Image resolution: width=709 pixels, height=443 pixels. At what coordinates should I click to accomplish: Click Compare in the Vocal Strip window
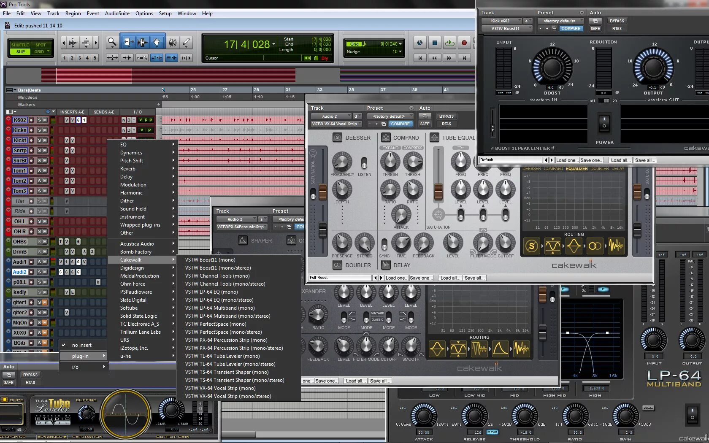coord(400,124)
